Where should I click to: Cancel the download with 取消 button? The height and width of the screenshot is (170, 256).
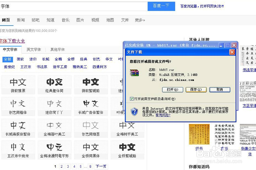[x=220, y=90]
